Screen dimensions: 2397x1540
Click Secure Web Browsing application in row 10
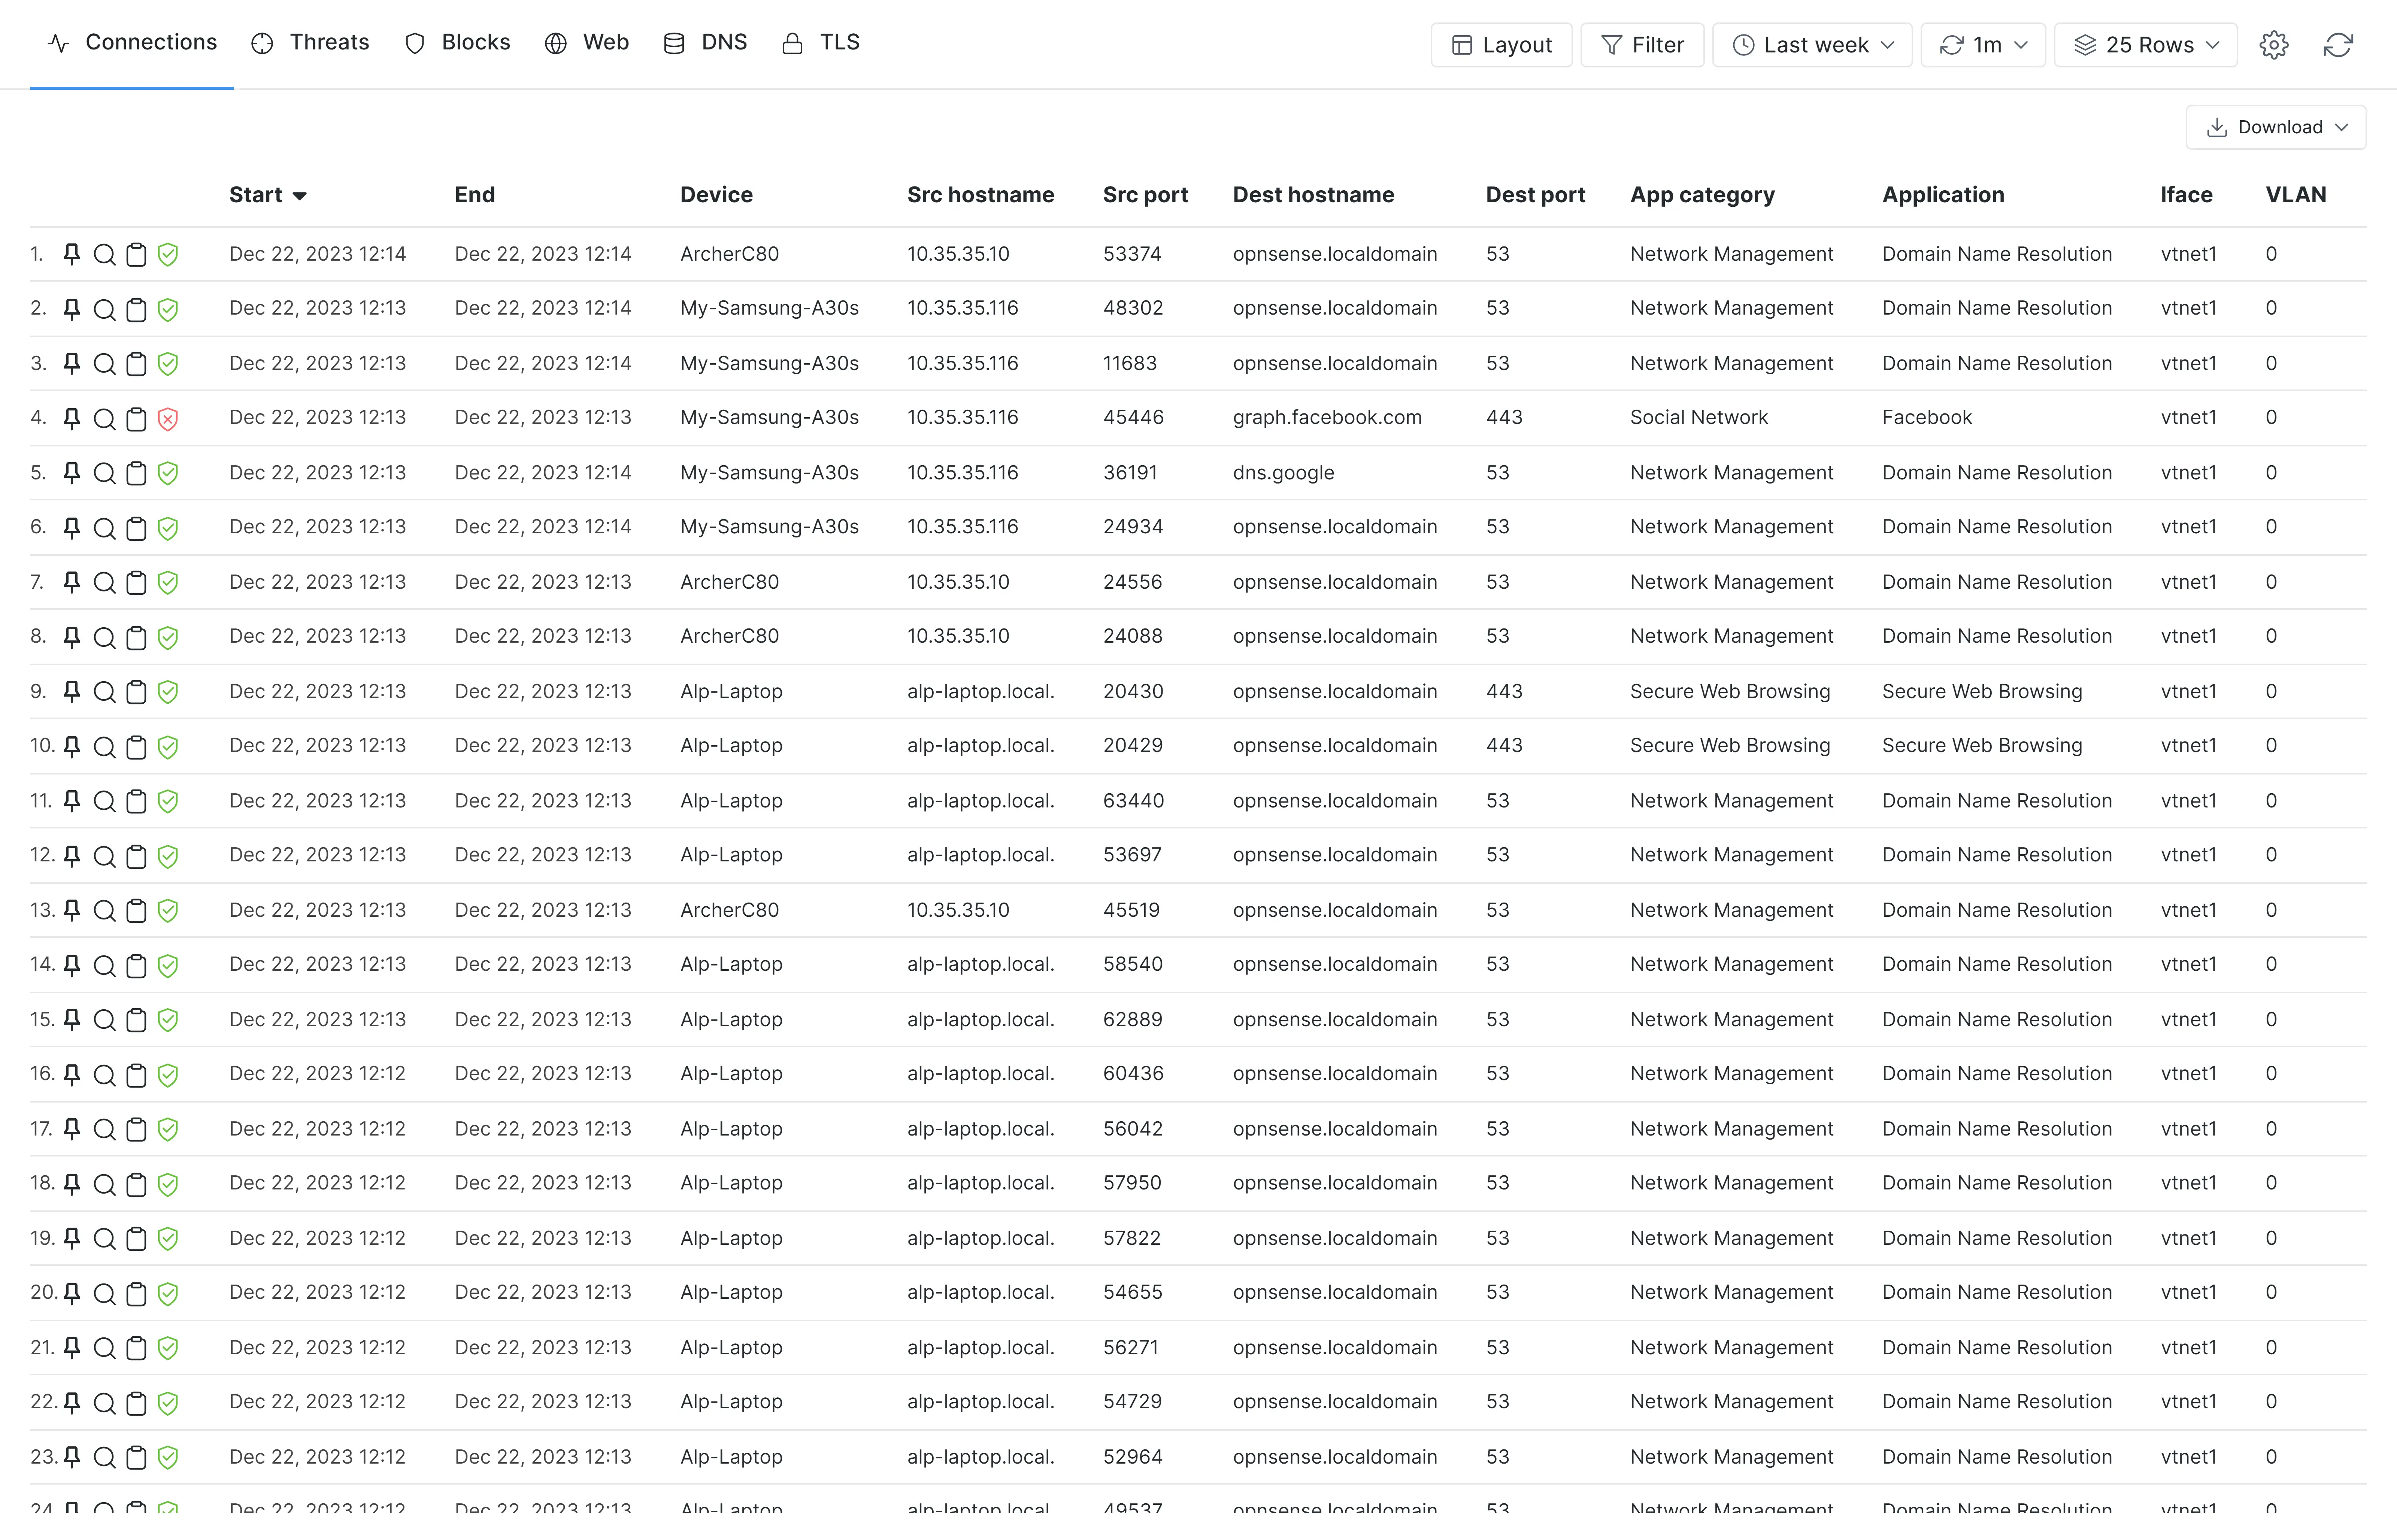coord(1982,746)
